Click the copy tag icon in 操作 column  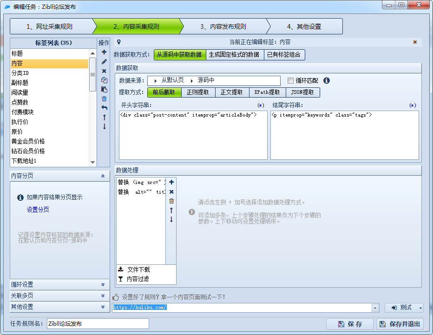pos(104,80)
